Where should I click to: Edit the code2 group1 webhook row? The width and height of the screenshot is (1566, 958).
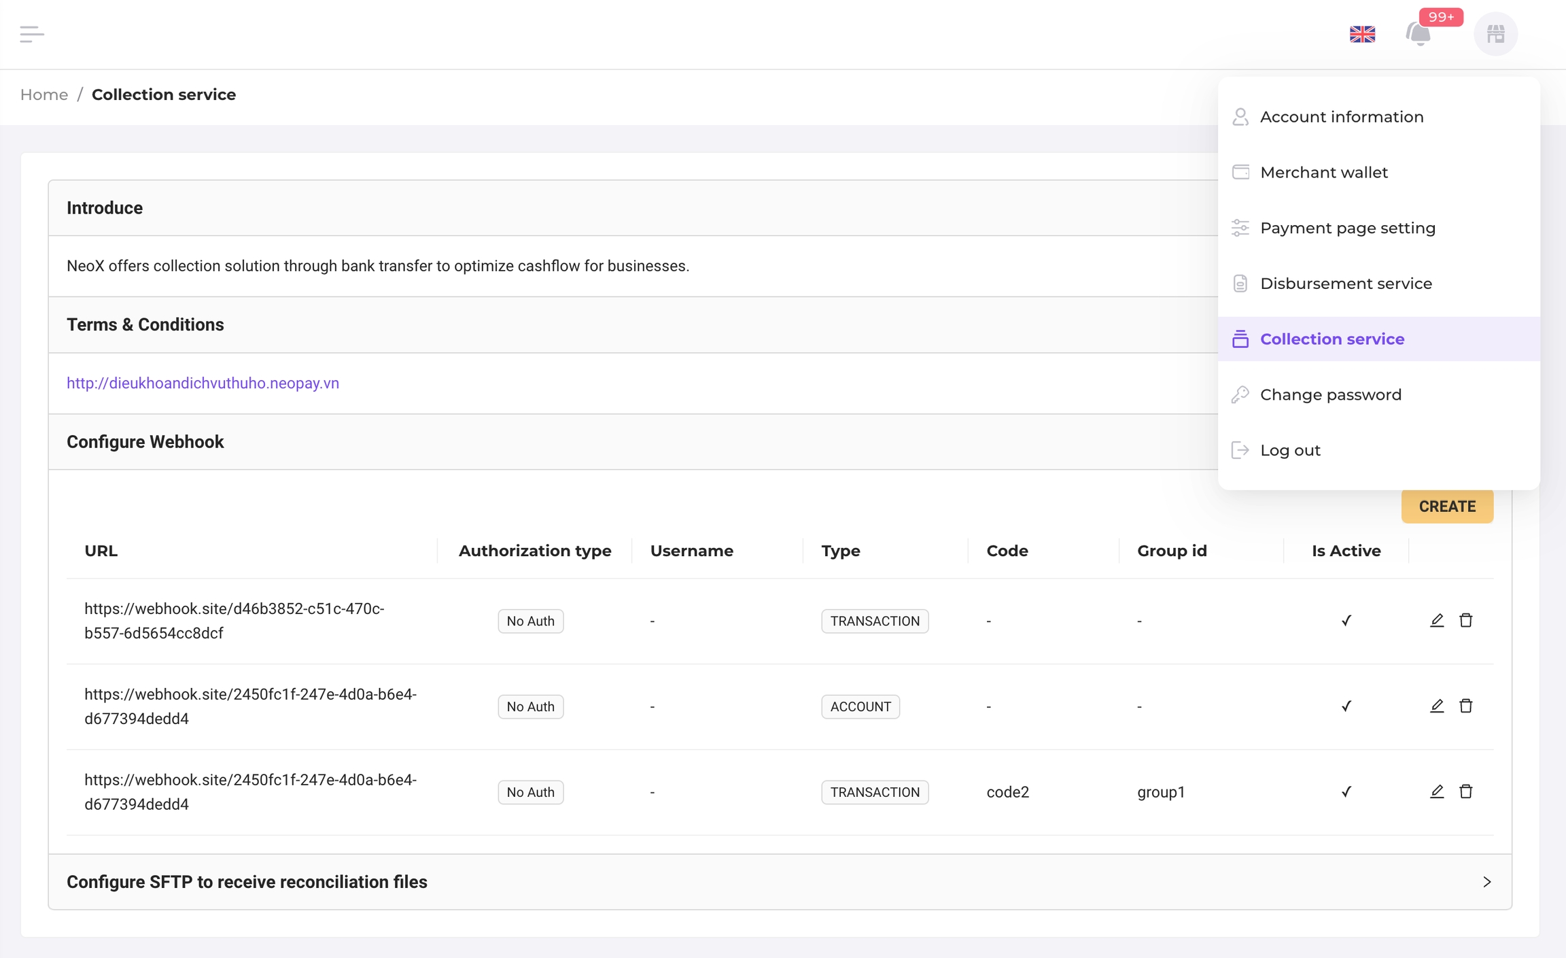(1436, 791)
